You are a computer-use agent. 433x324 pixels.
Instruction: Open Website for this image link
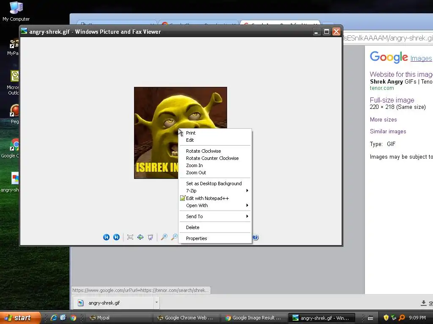(x=401, y=74)
